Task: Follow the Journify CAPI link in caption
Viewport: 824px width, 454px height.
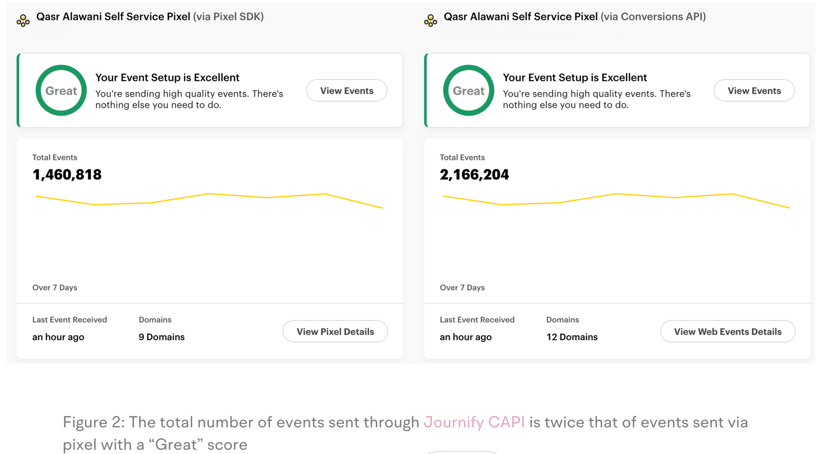Action: click(474, 422)
